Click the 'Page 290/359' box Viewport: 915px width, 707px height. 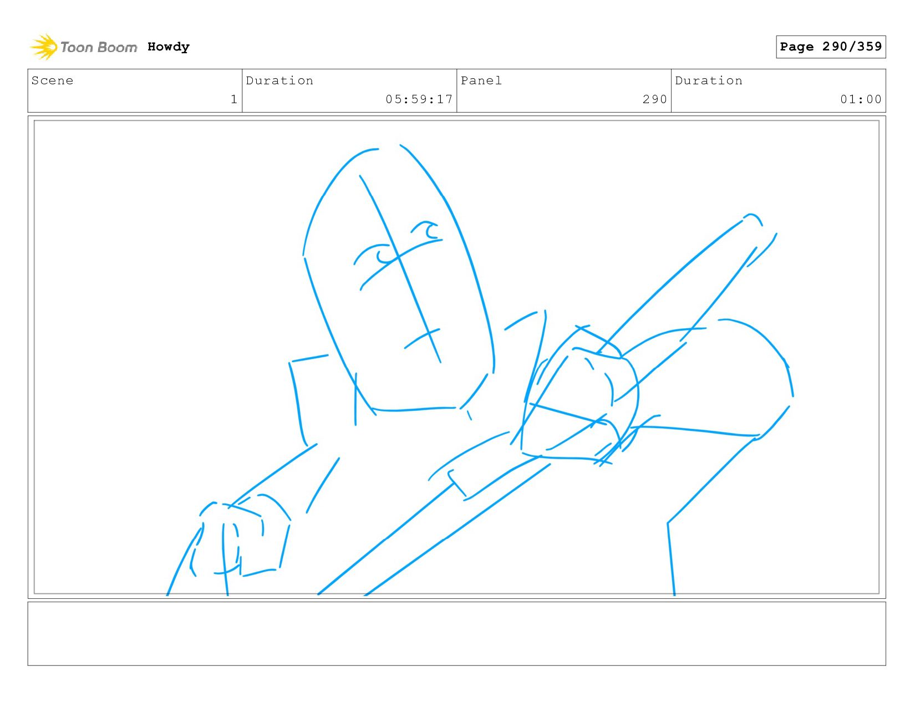click(x=831, y=47)
